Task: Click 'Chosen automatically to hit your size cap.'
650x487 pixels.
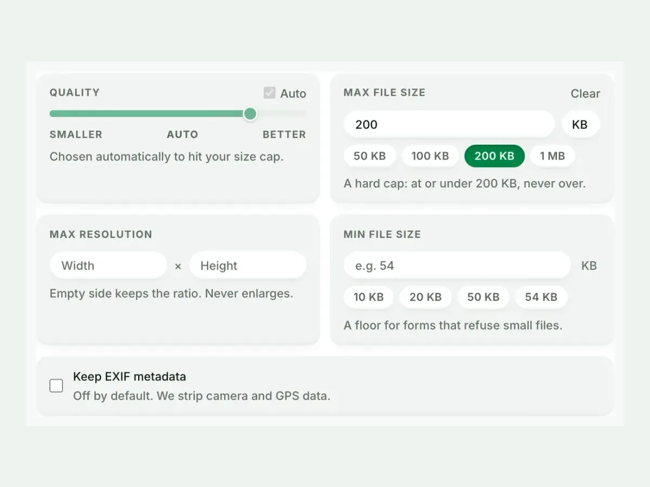Action: [167, 157]
